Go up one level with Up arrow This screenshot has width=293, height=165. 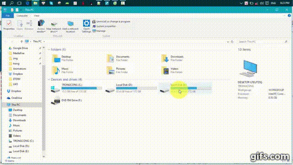point(22,42)
